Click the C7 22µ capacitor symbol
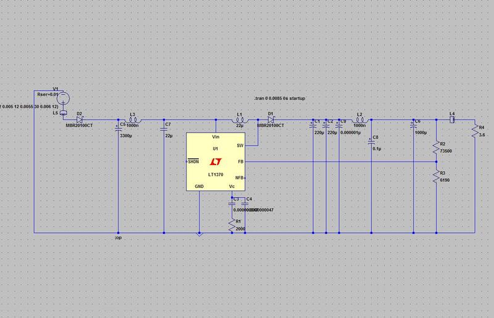This screenshot has height=318, width=494. [x=163, y=129]
